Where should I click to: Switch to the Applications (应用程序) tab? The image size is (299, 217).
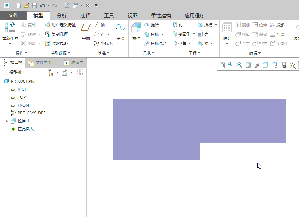[x=194, y=15]
